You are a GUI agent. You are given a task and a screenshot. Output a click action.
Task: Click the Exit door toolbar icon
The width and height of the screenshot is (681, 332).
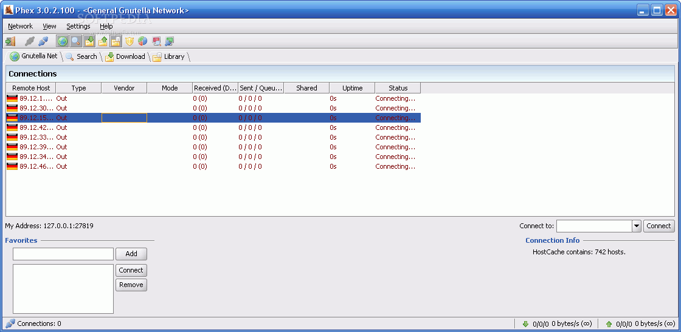pos(10,42)
